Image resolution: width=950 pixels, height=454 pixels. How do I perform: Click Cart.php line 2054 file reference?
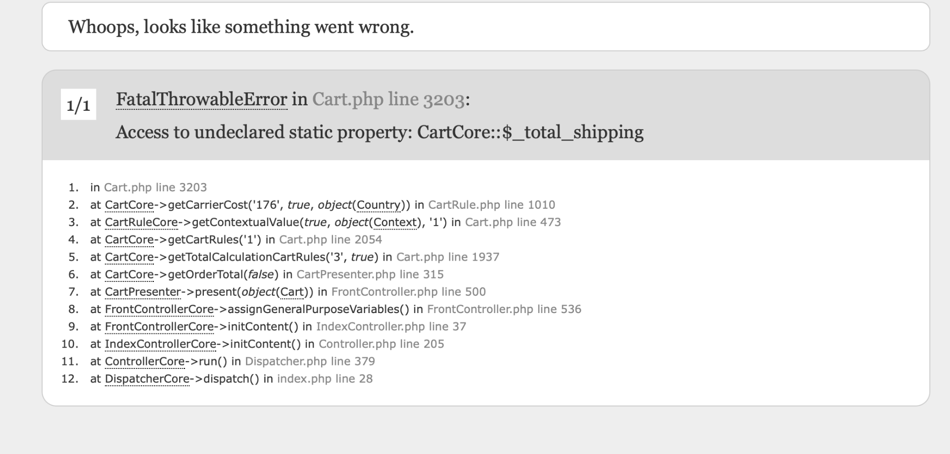coord(331,240)
